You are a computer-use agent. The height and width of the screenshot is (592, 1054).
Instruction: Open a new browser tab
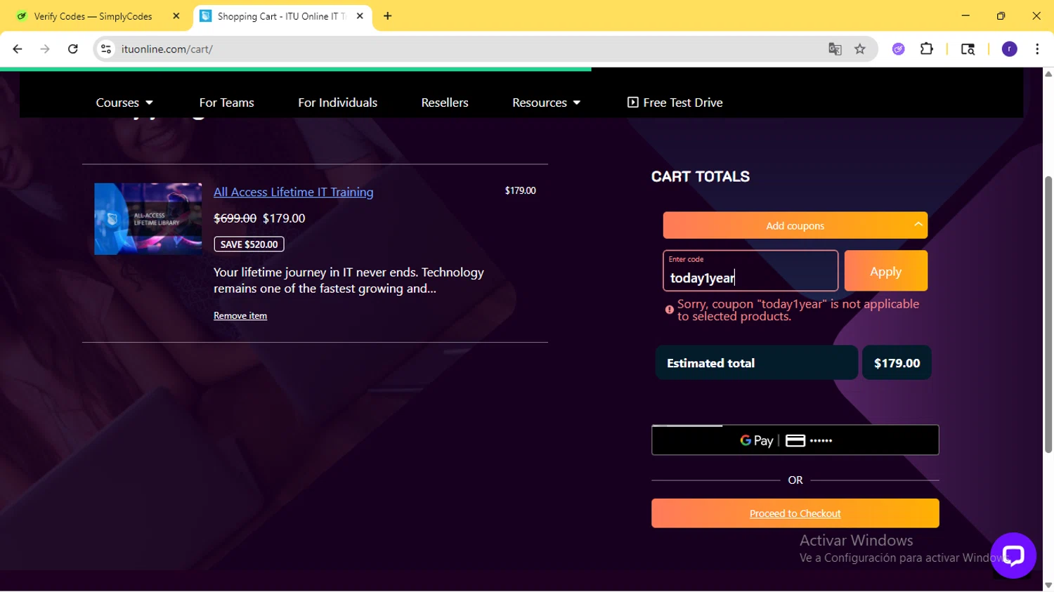387,15
